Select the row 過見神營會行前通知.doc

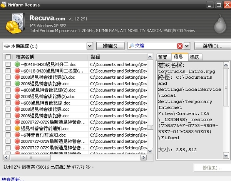[x=75, y=128]
